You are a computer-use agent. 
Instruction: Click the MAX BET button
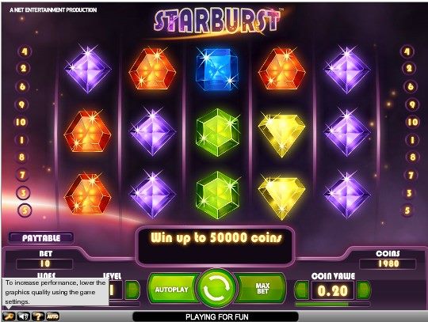261,289
